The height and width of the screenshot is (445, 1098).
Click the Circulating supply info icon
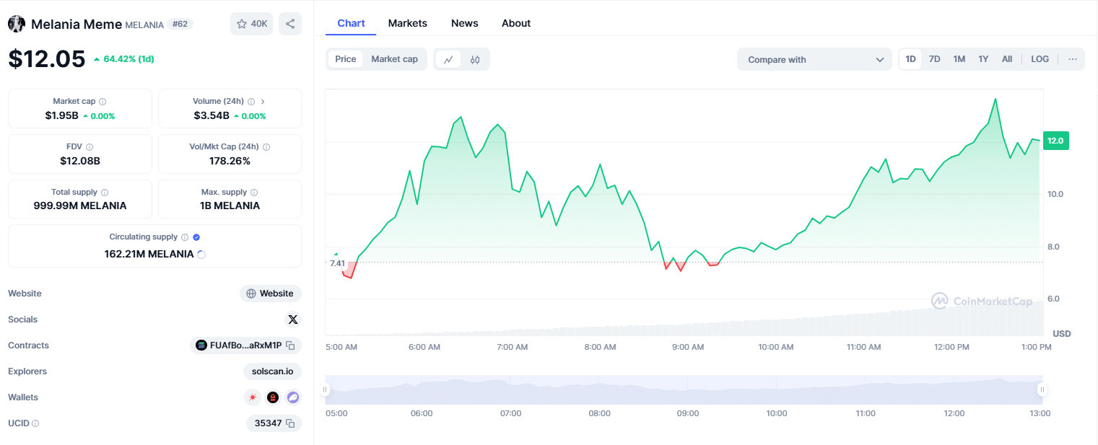[x=185, y=237]
